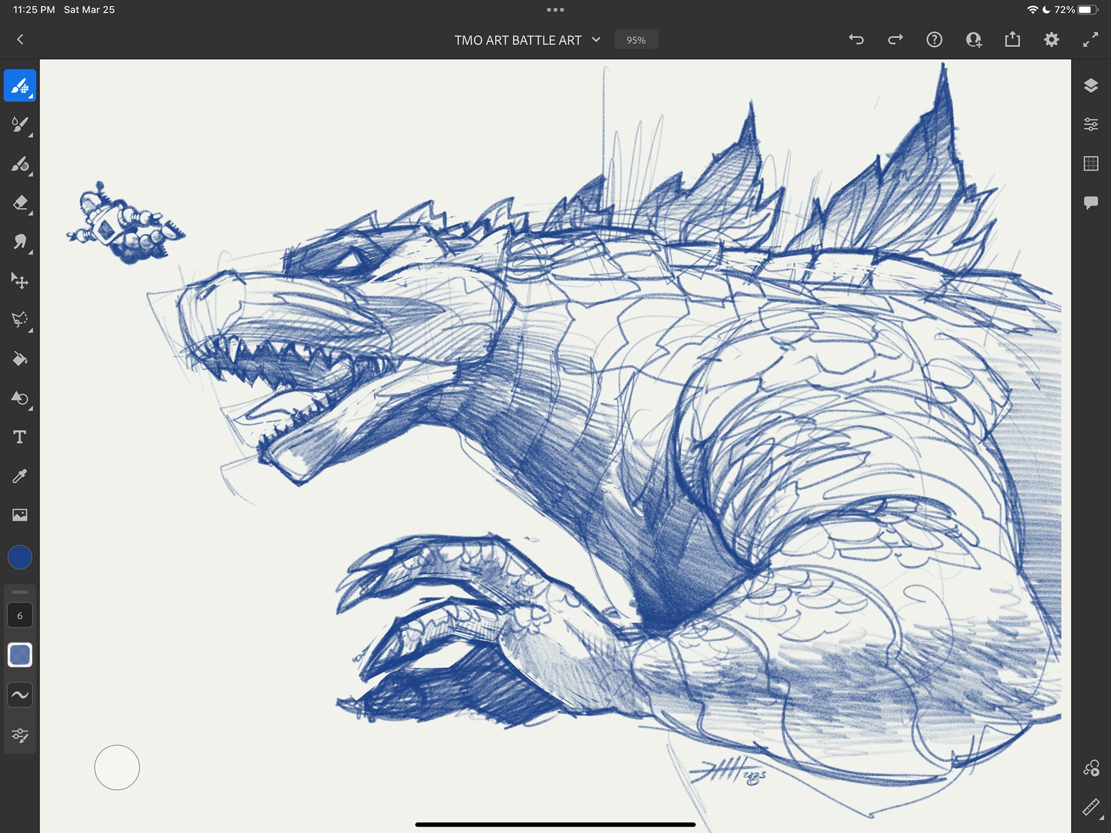
Task: Choose the Eraser tool
Action: click(x=20, y=203)
